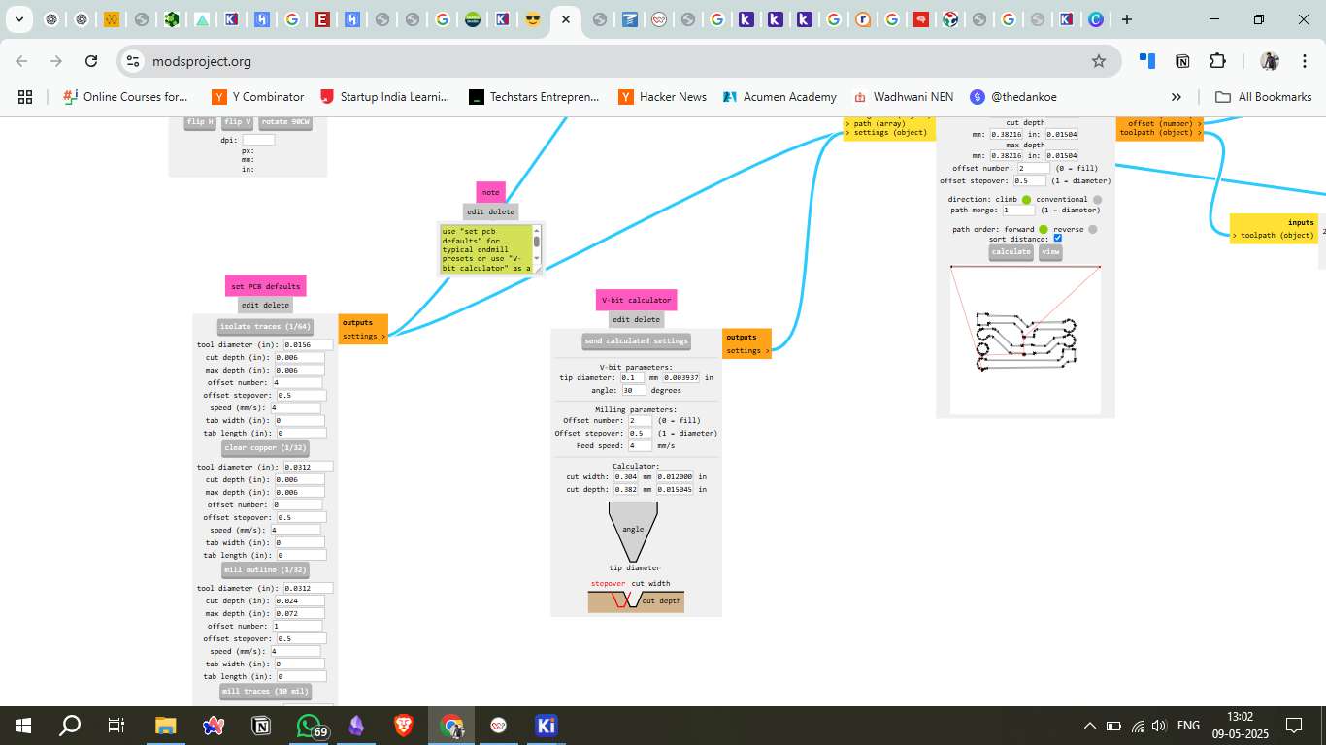Launch File Explorer from taskbar
This screenshot has width=1326, height=745.
point(166,726)
